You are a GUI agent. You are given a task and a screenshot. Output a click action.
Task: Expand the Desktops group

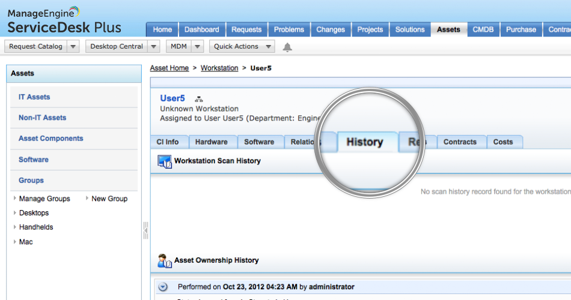coord(15,212)
